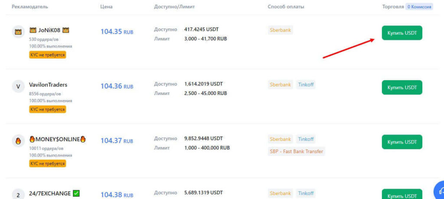Click the Цена column header

[106, 7]
